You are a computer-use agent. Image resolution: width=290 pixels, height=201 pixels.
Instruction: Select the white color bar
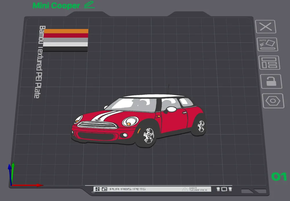[x=66, y=44]
